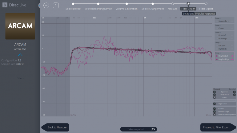This screenshot has height=133, width=237.
Task: Open snapshot list icon beside Take snapshot
Action: pos(153,129)
